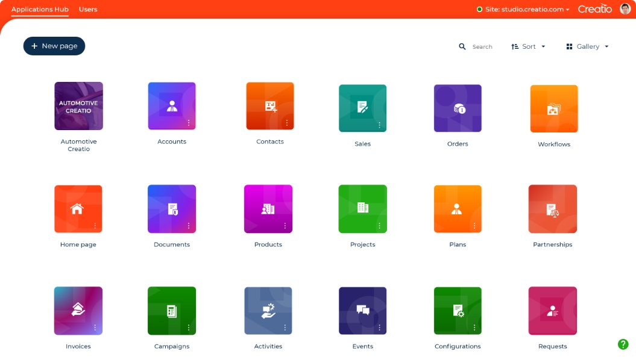Image resolution: width=636 pixels, height=357 pixels.
Task: Click the Requests label text
Action: click(552, 346)
